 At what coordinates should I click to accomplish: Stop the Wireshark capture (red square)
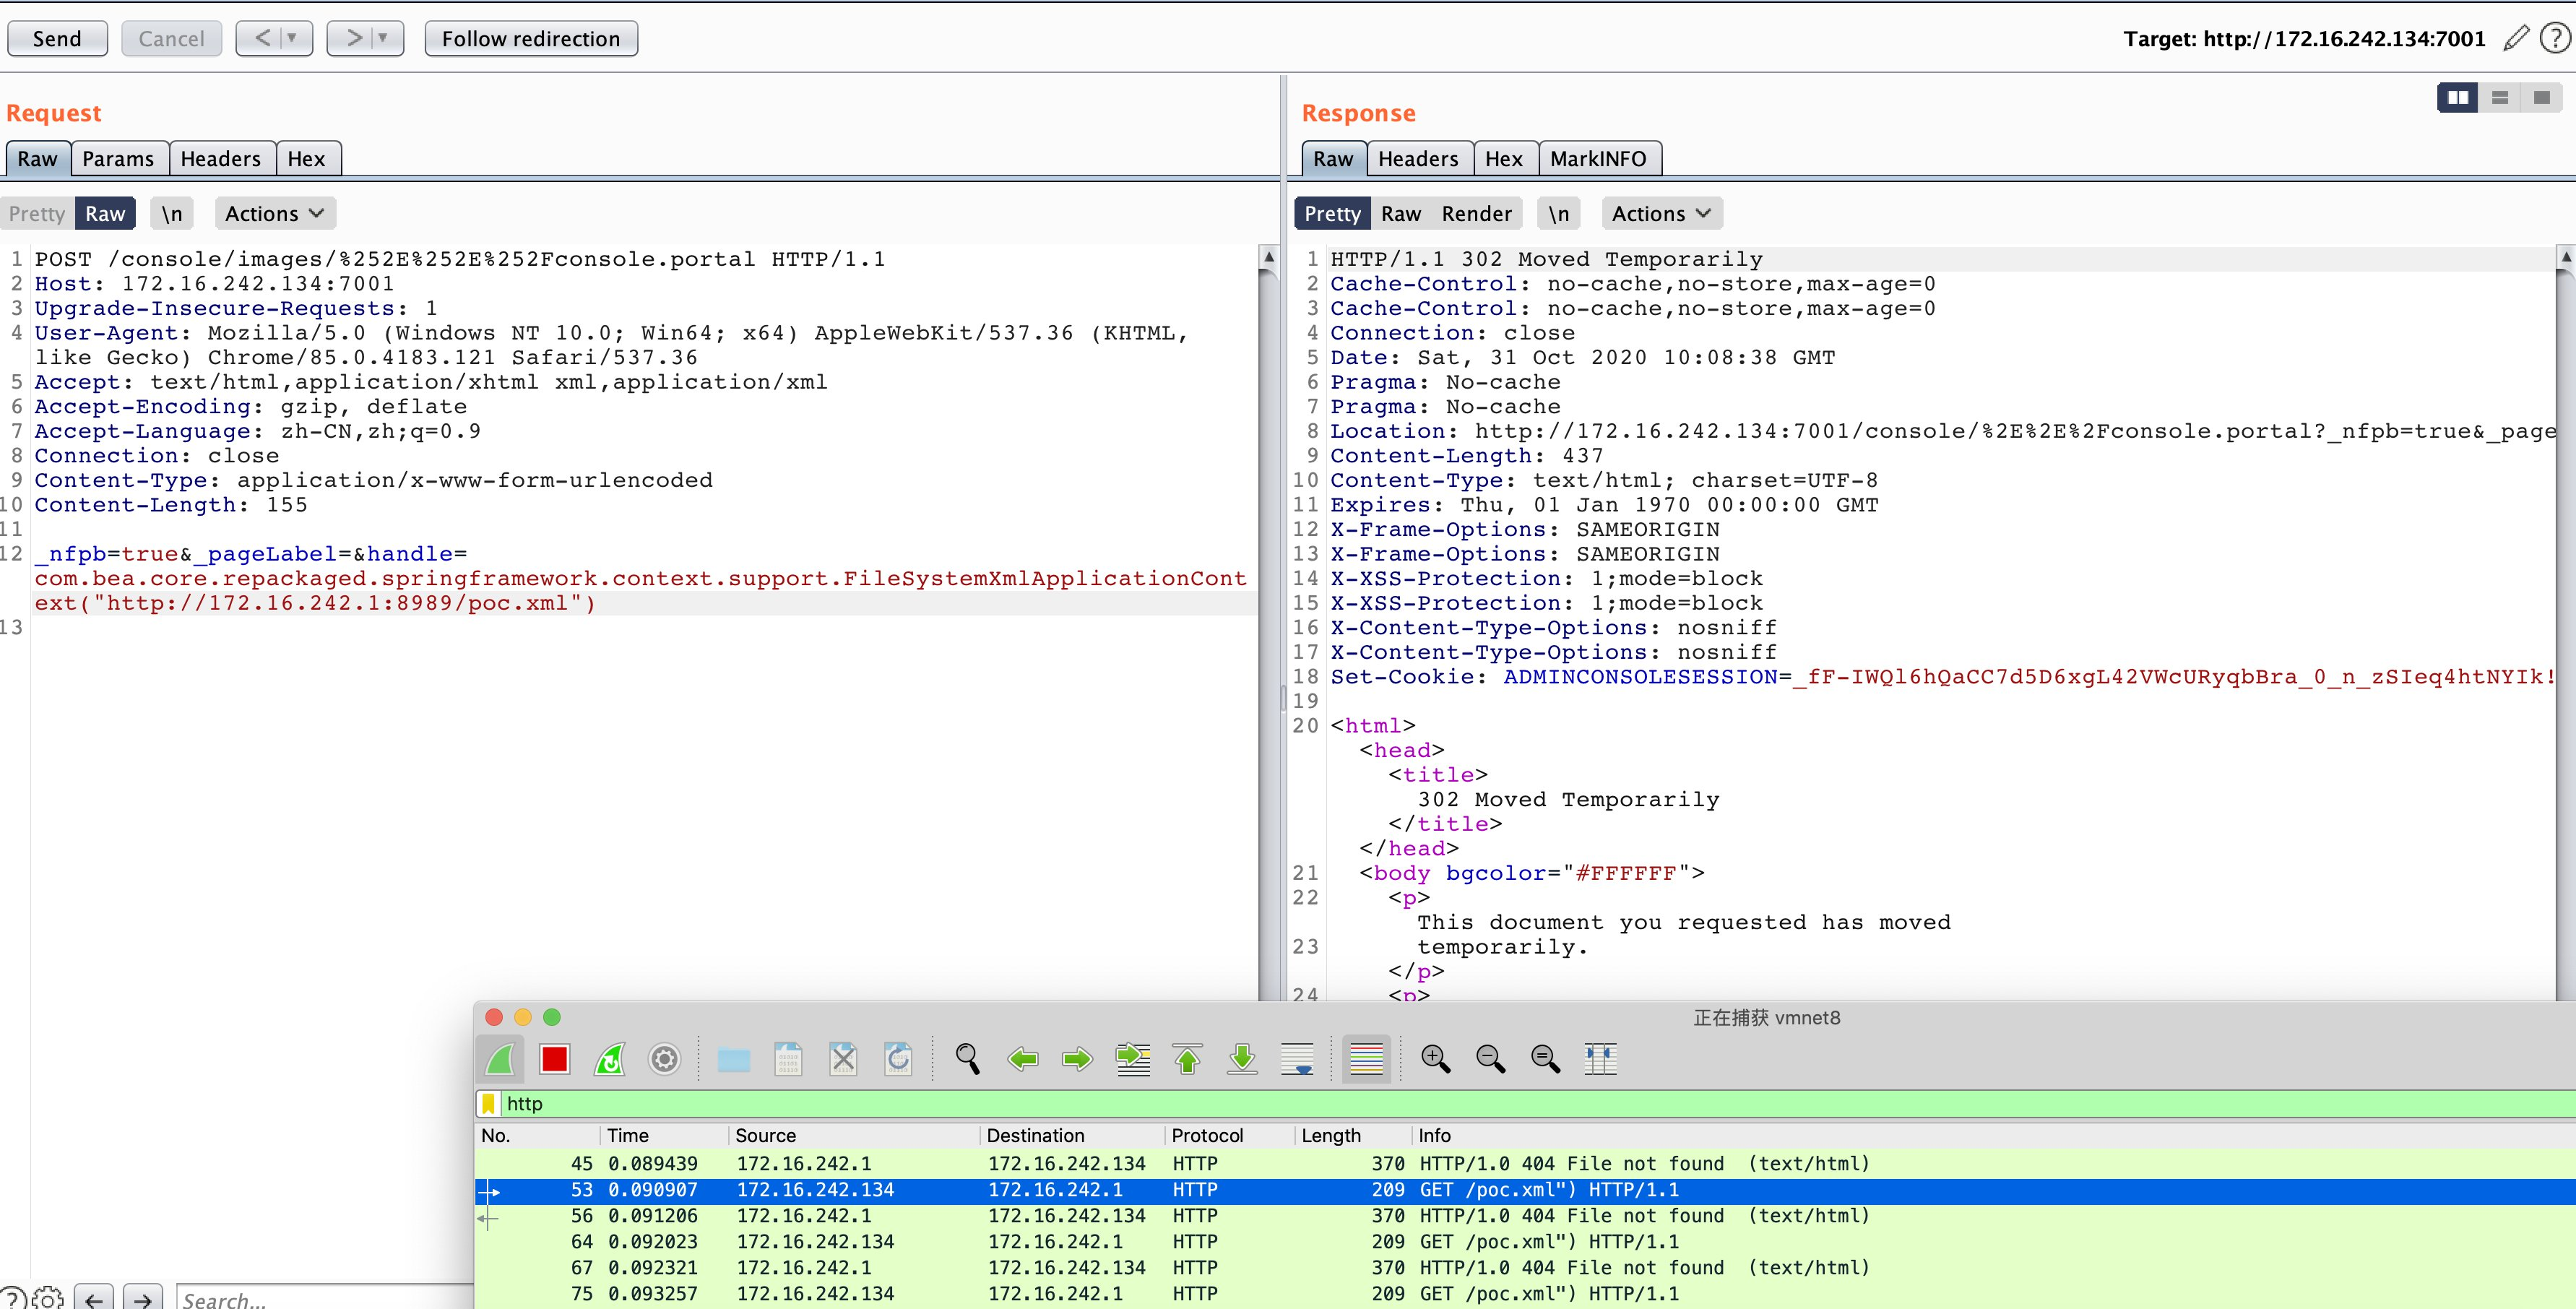(x=554, y=1058)
